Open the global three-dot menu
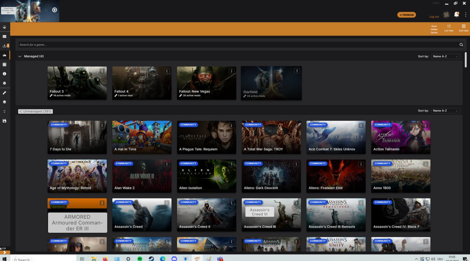 pyautogui.click(x=466, y=14)
